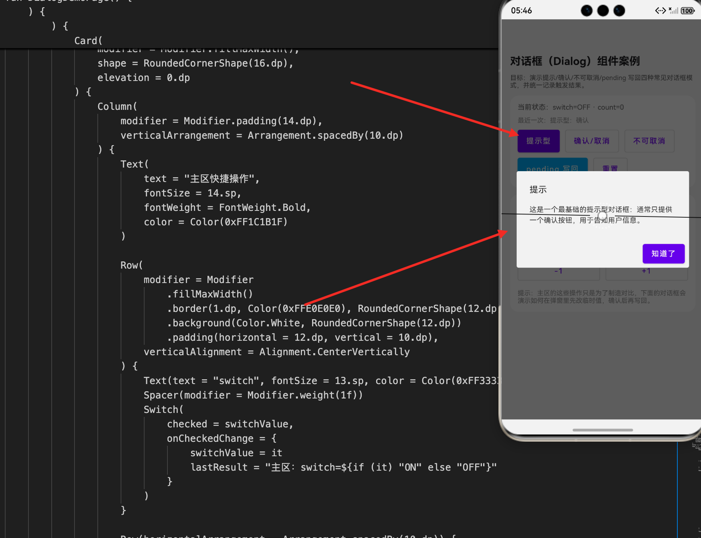Screen dimensions: 701x538
Task: Click the verticalAlignment = Alignment.CenterVertically line
Action: (x=277, y=352)
